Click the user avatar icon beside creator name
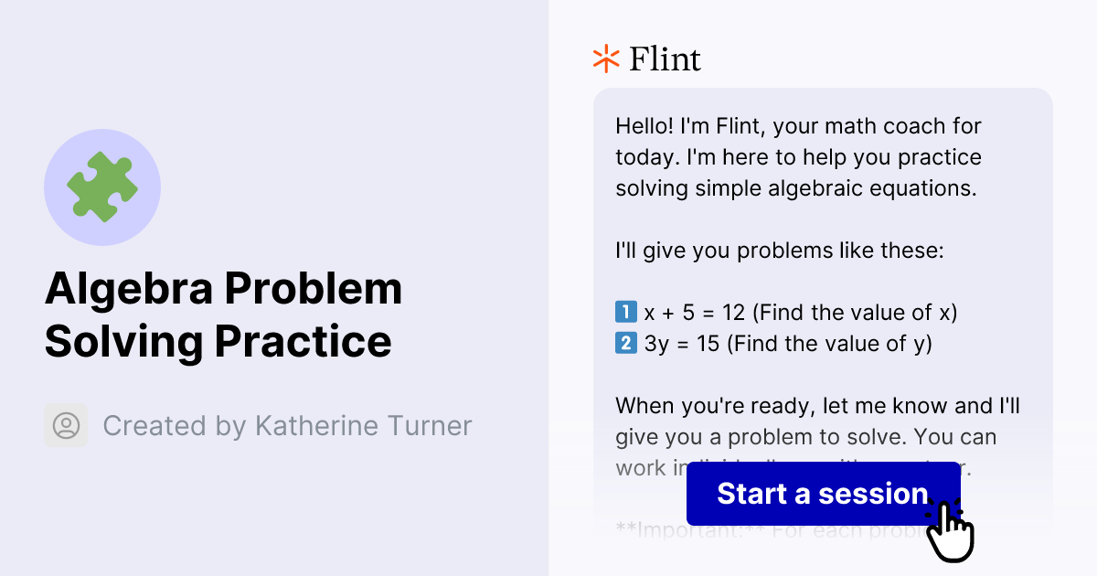 click(65, 425)
